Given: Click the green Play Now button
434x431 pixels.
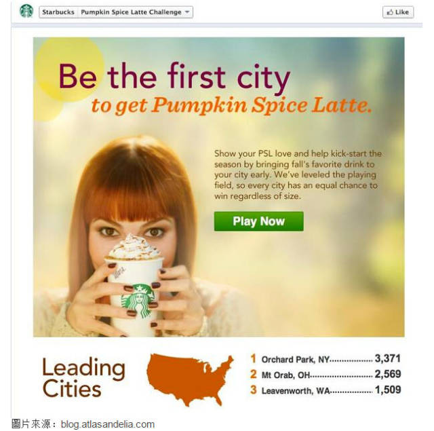Looking at the screenshot, I should point(258,221).
